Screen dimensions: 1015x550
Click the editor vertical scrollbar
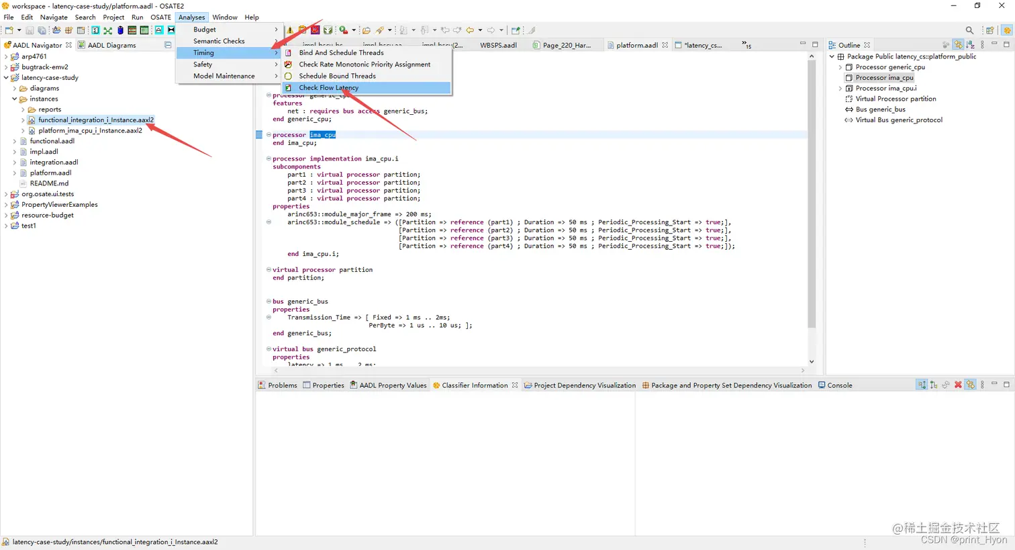tap(812, 193)
